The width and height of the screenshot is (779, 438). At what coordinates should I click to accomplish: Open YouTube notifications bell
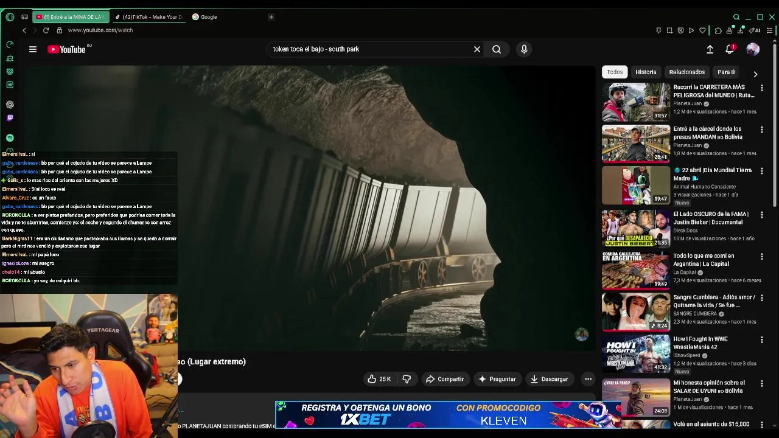(730, 49)
